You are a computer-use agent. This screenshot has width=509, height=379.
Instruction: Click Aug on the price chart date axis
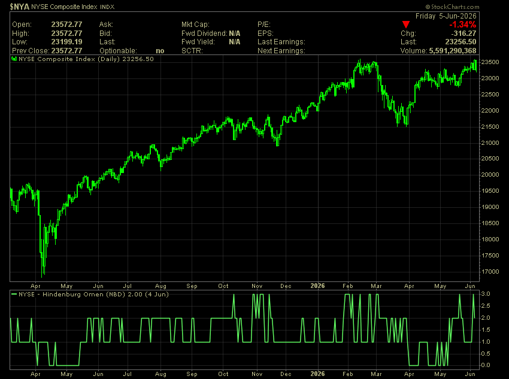(x=160, y=286)
